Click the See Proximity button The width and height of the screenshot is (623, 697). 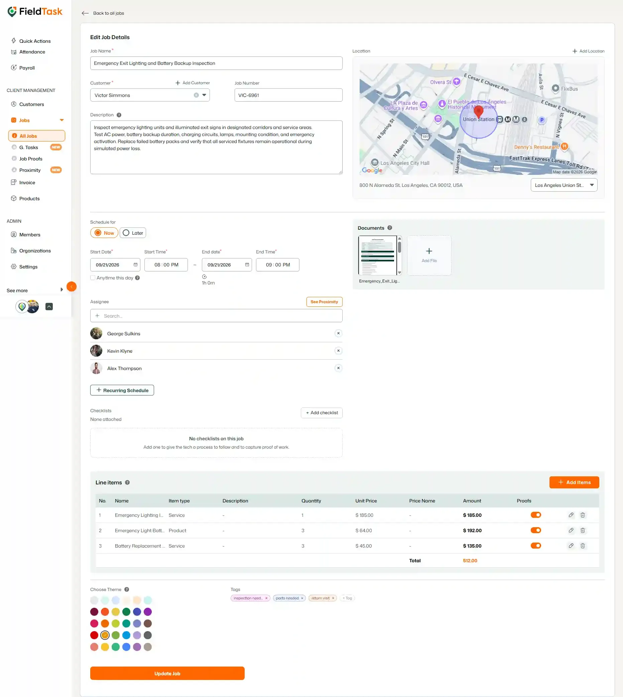tap(324, 302)
